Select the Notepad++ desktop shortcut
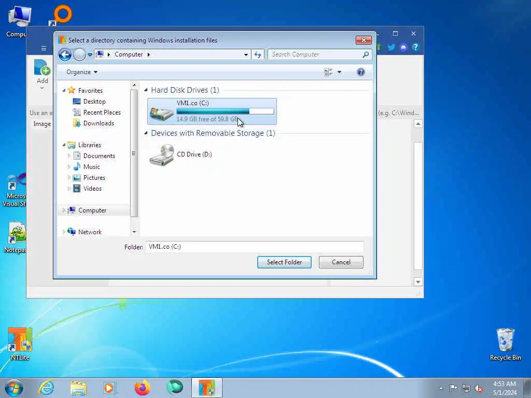 (x=15, y=237)
